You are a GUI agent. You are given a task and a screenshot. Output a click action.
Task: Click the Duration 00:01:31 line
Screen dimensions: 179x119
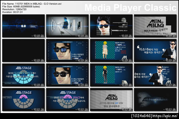click(13, 12)
